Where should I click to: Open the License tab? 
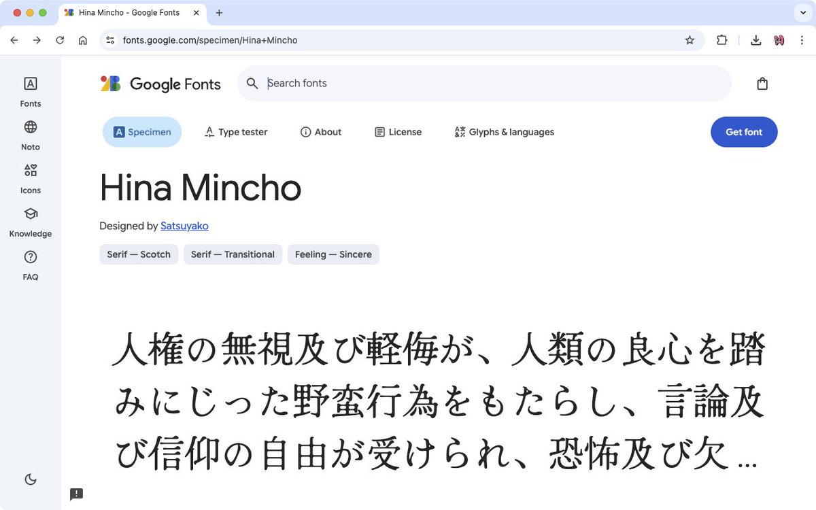pos(398,132)
